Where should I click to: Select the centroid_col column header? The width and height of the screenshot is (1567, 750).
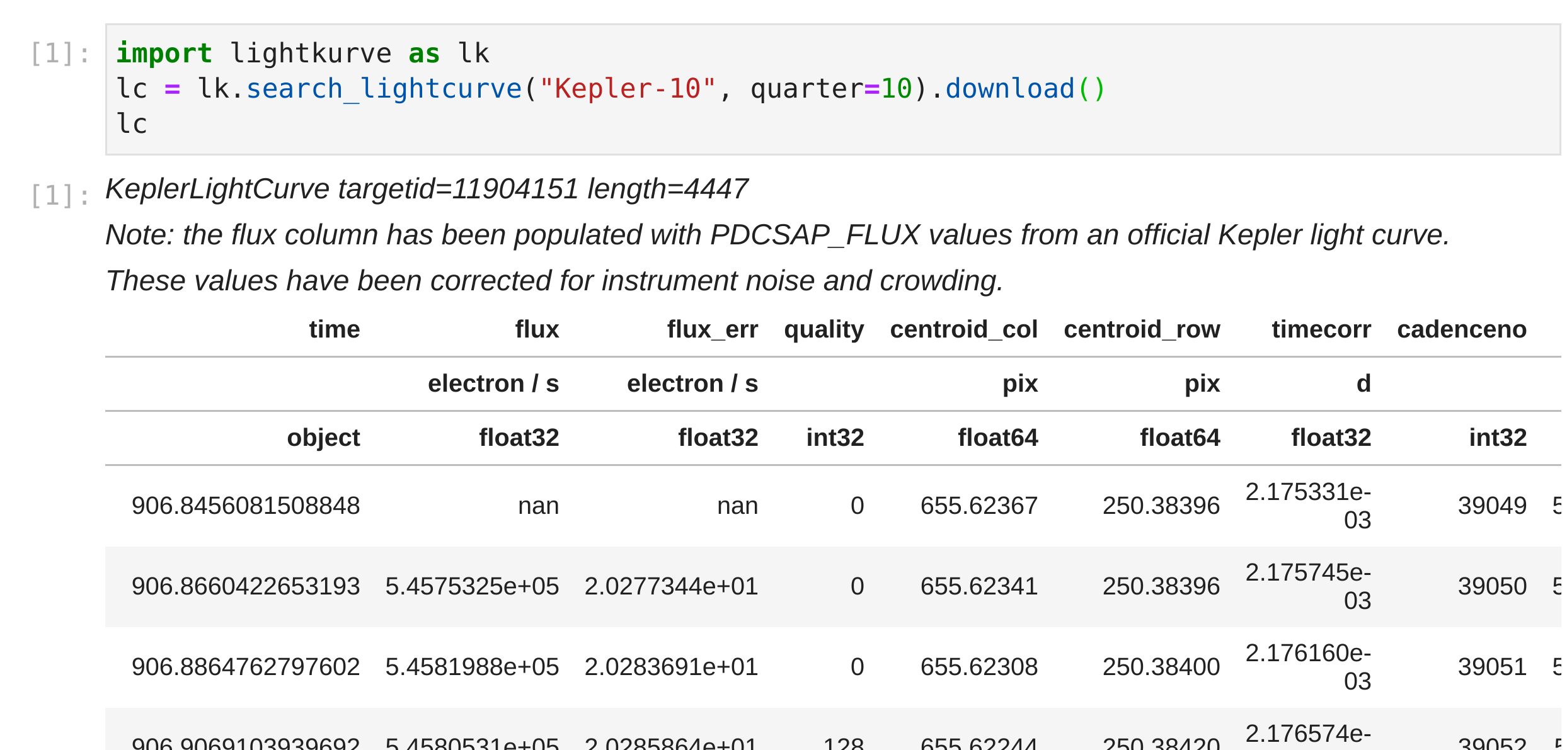[963, 329]
